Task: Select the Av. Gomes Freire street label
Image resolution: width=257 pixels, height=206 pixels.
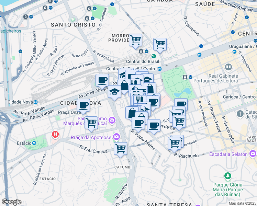Action: click(214, 116)
